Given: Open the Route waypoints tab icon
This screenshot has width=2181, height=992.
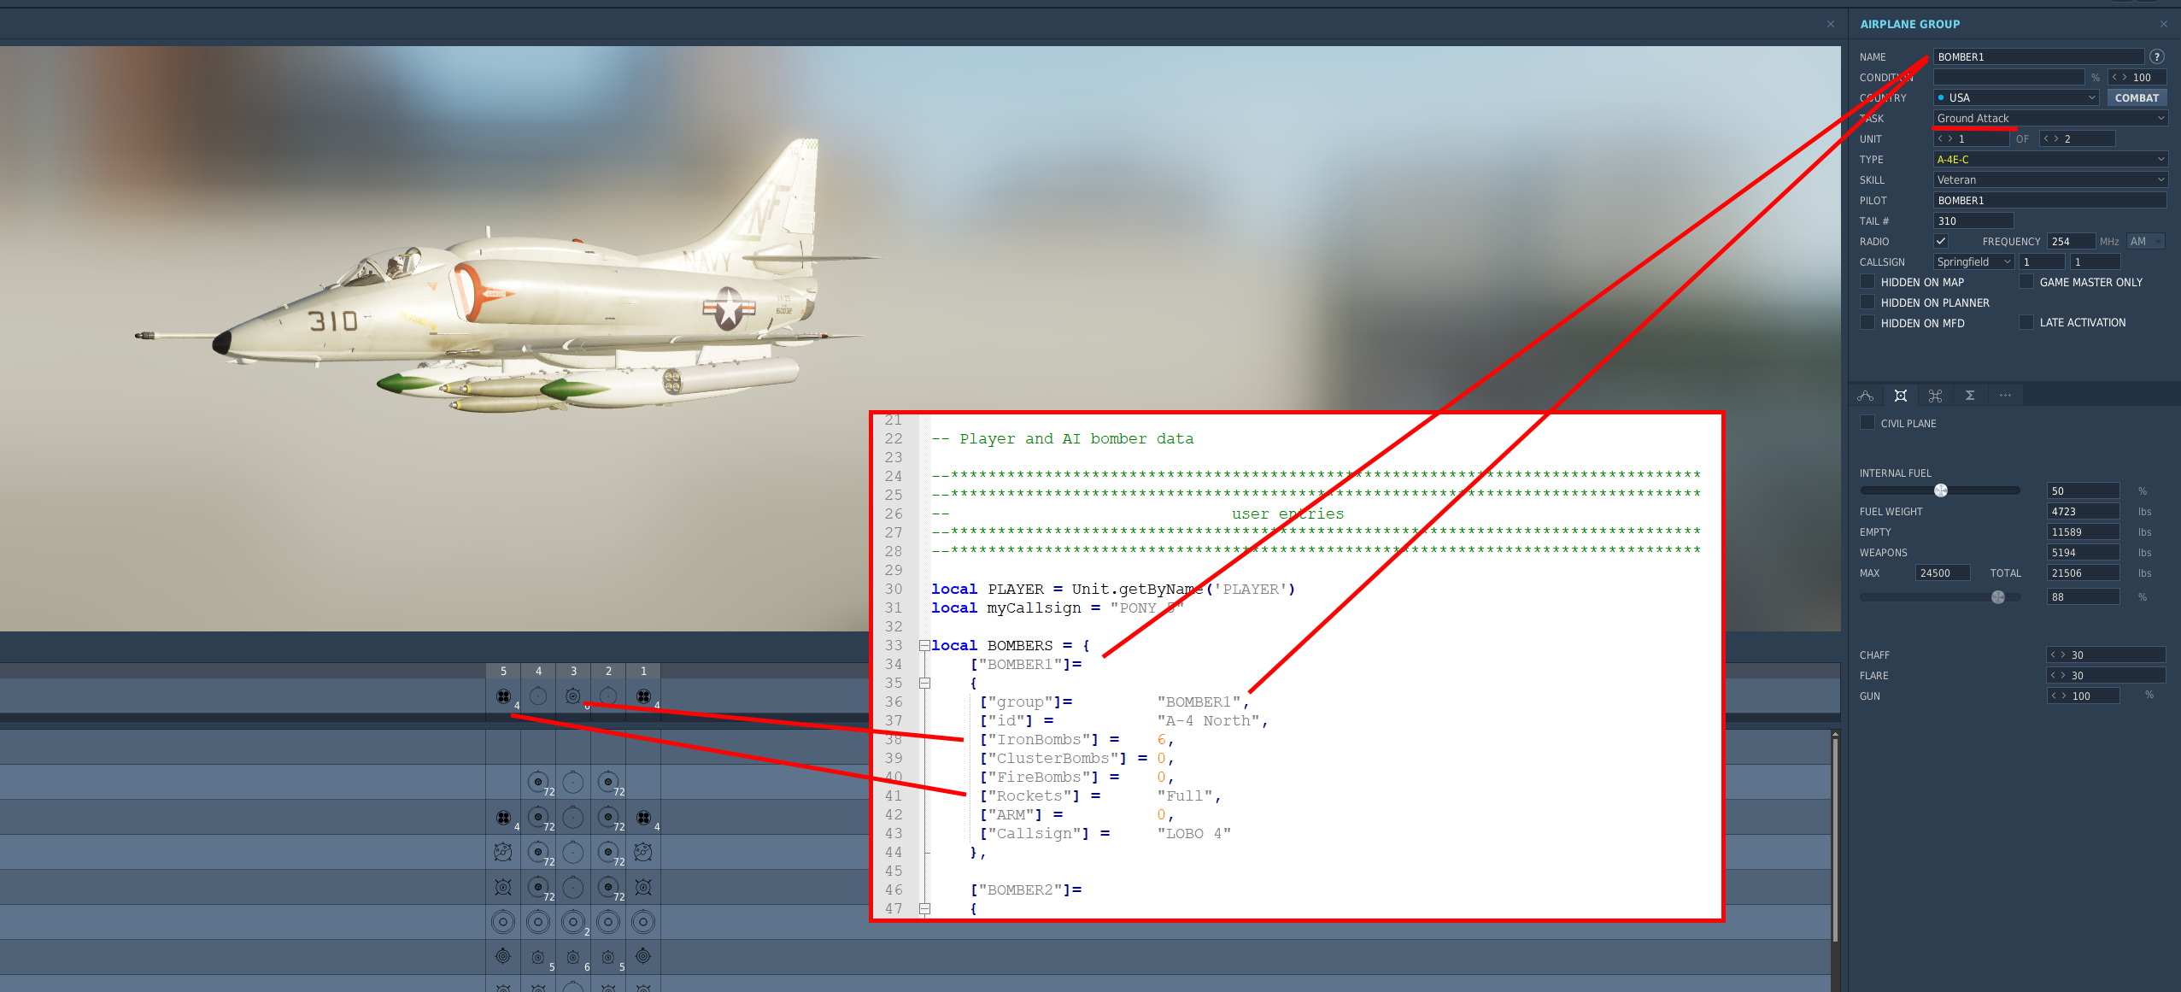Looking at the screenshot, I should (x=1865, y=396).
